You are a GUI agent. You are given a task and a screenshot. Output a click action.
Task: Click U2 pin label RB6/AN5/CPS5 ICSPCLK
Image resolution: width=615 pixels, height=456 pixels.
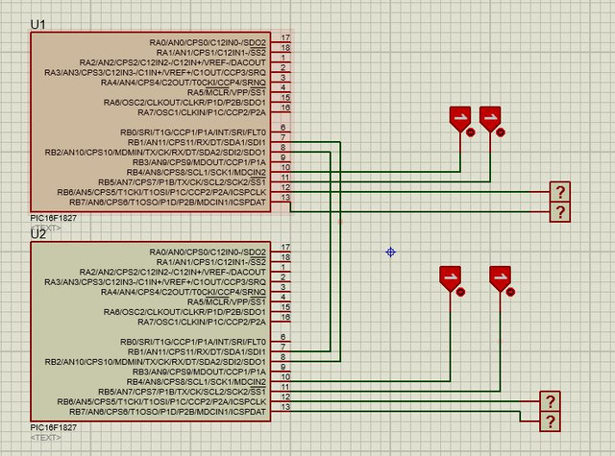click(161, 402)
